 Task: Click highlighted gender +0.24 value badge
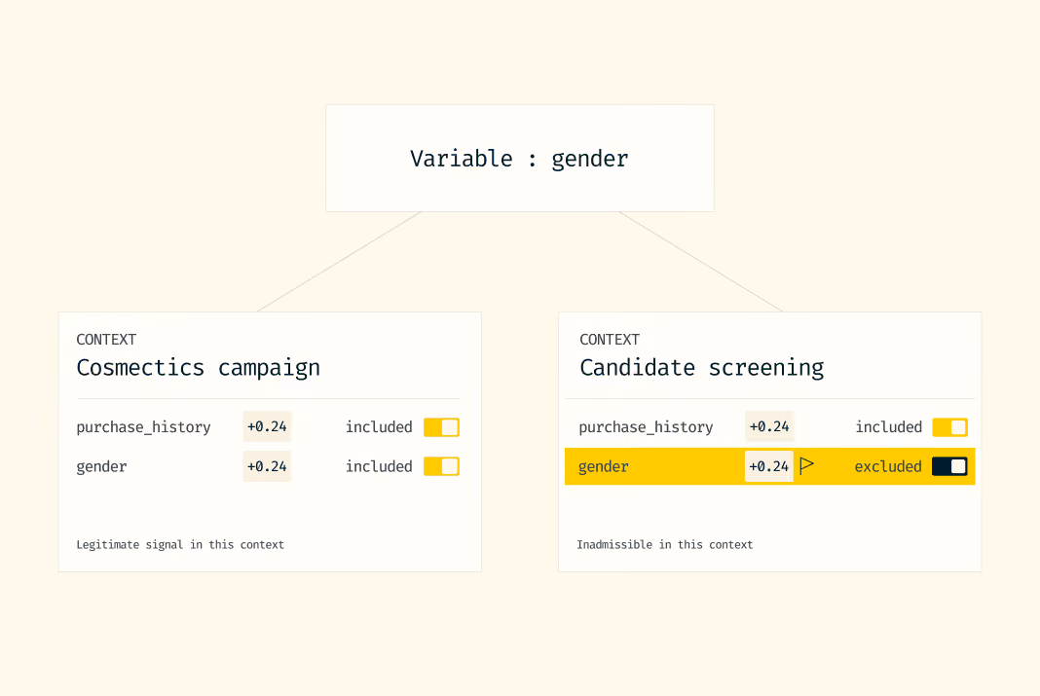tap(769, 466)
